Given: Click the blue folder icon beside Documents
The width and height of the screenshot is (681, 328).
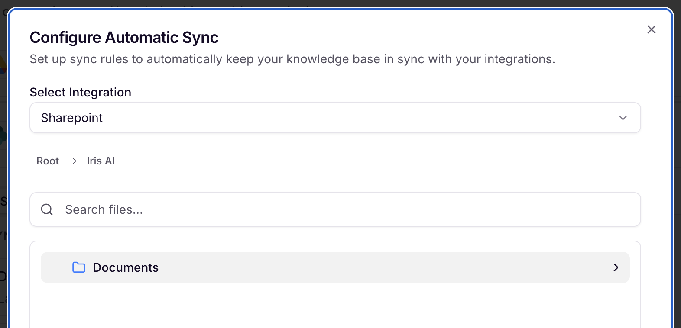Looking at the screenshot, I should click(x=79, y=267).
